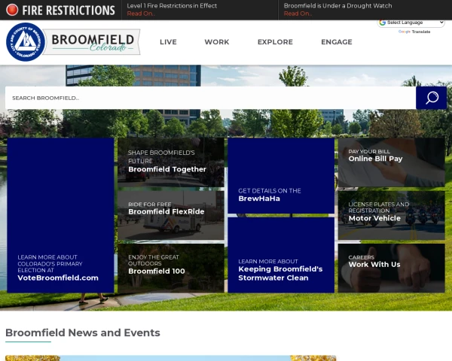
Task: Click the red fire restrictions alert icon
Action: (12, 10)
